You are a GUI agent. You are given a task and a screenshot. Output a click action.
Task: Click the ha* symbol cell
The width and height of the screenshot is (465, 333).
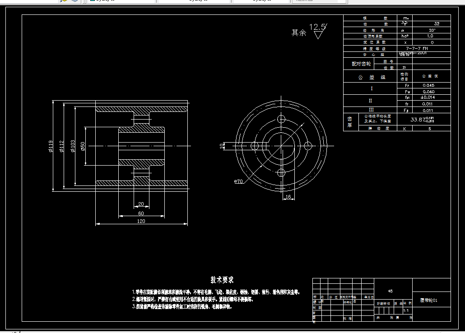point(405,36)
